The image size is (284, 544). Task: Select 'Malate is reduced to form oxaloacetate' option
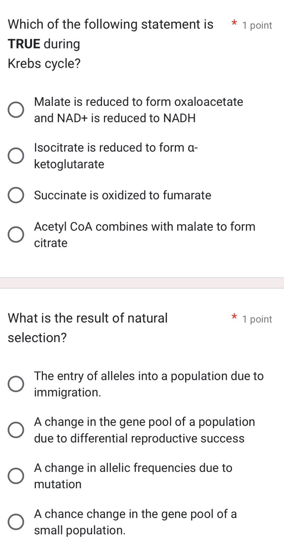point(16,110)
